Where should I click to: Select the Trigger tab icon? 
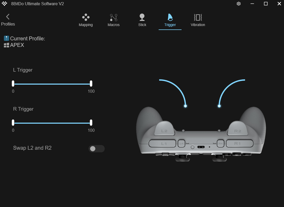(170, 17)
